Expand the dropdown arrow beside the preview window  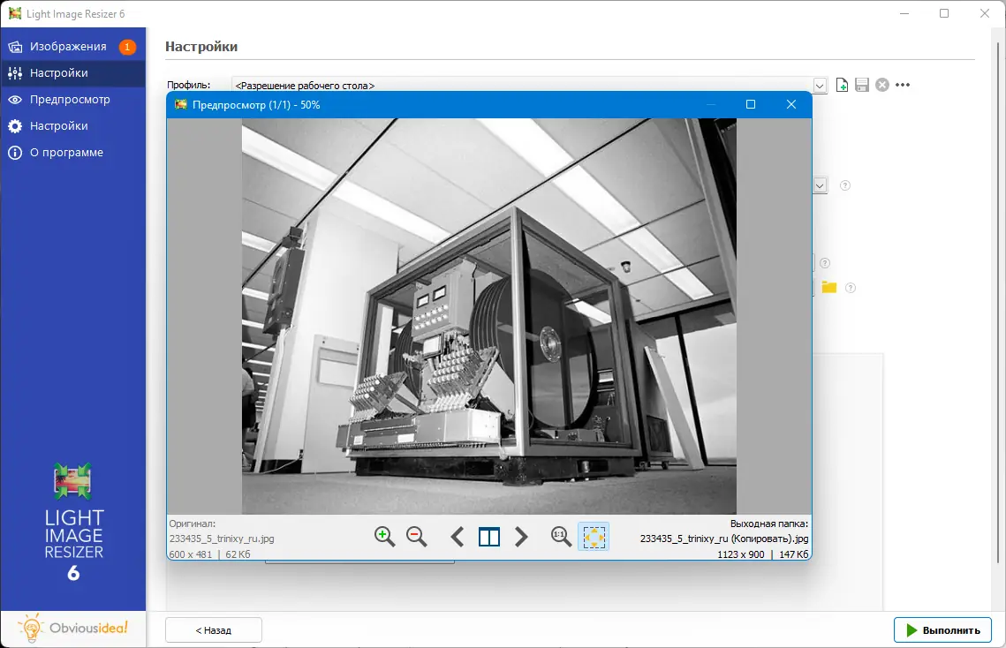[820, 185]
